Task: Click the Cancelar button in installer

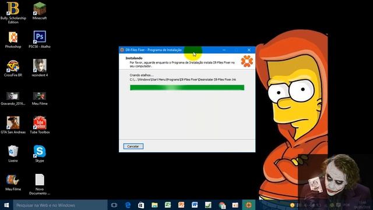Action: tap(133, 146)
